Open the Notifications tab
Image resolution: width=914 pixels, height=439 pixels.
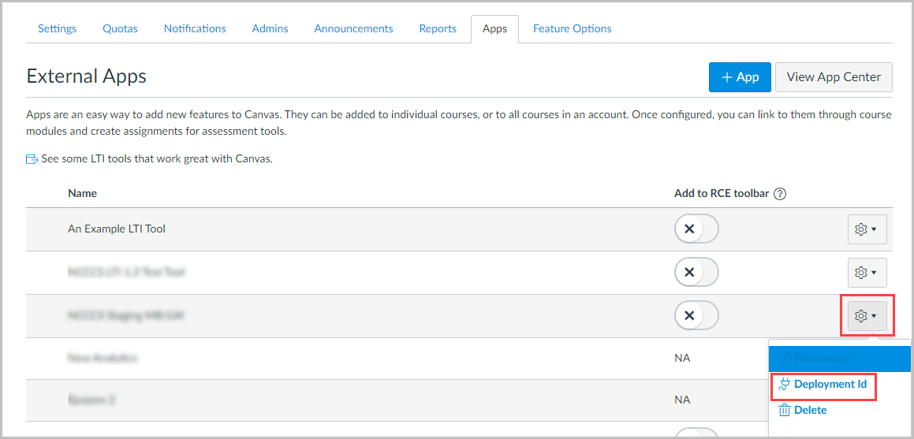[x=195, y=28]
